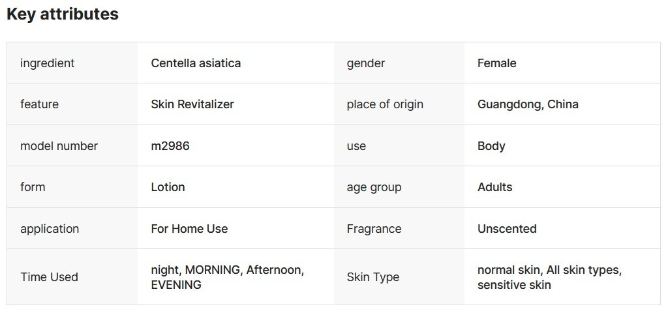668x313 pixels.
Task: Click the age group label
Action: point(374,187)
